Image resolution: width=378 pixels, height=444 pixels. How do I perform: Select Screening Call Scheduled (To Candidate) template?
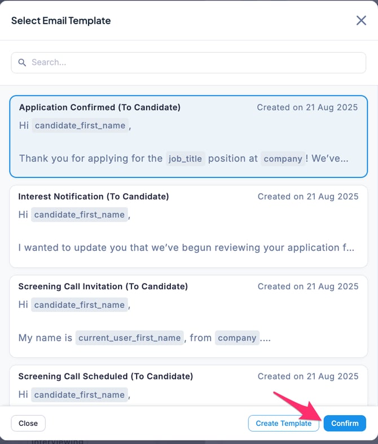(106, 376)
